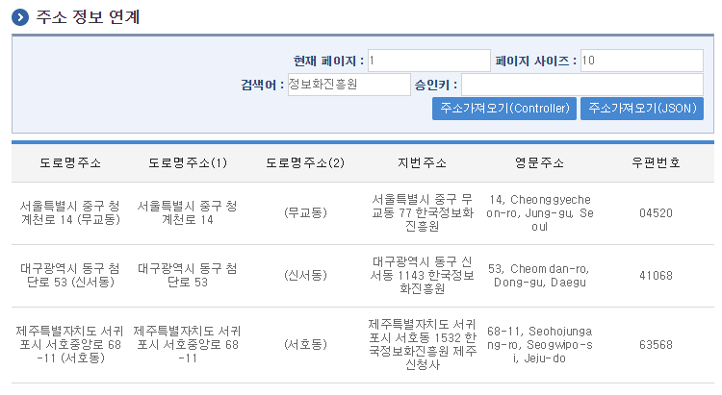Image resolution: width=722 pixels, height=395 pixels.
Task: Click the postal code 41068 cell
Action: coord(656,276)
